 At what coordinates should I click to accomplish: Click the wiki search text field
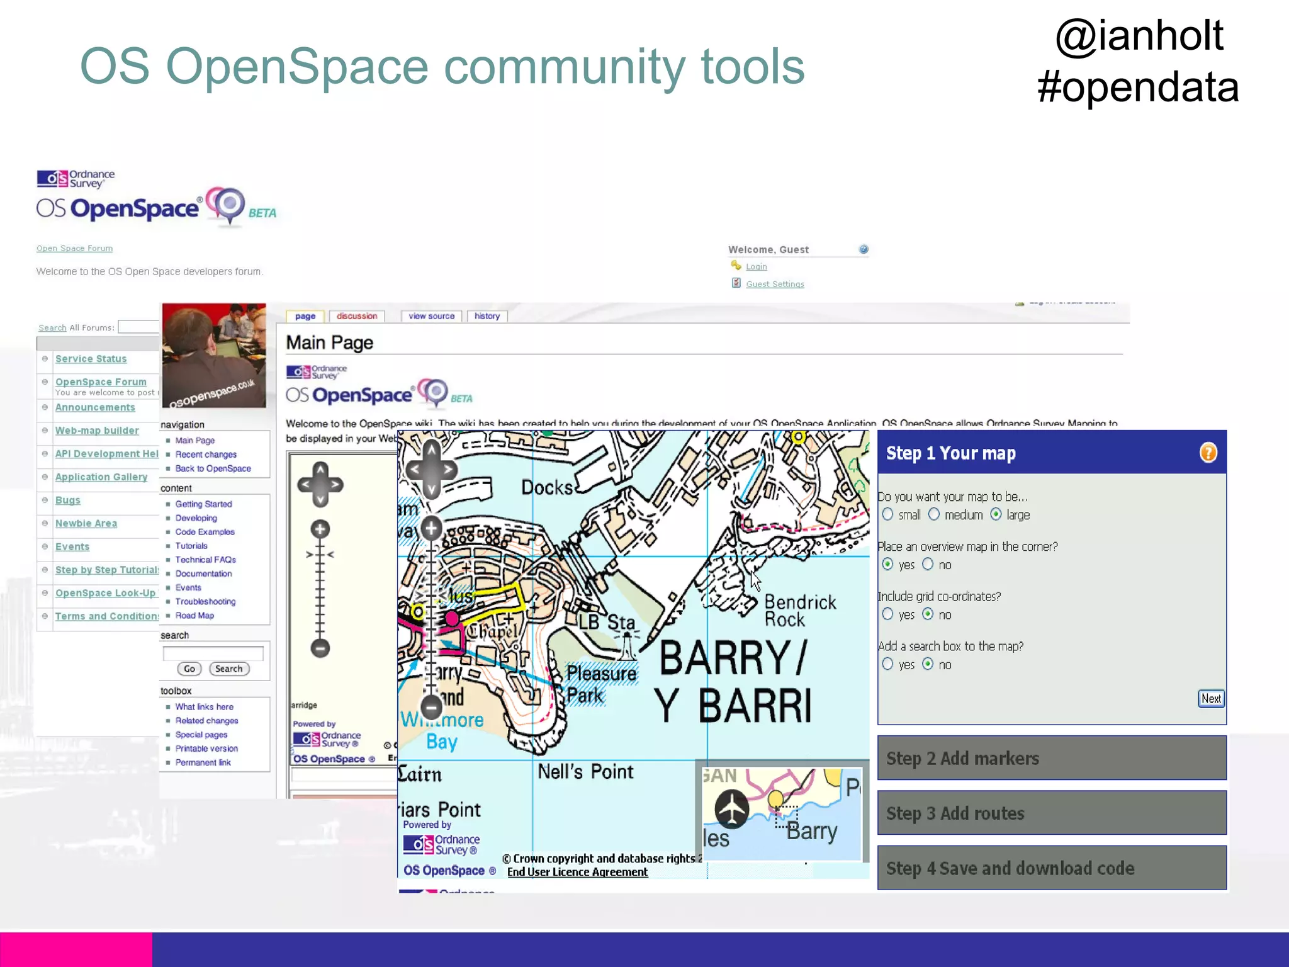[213, 653]
